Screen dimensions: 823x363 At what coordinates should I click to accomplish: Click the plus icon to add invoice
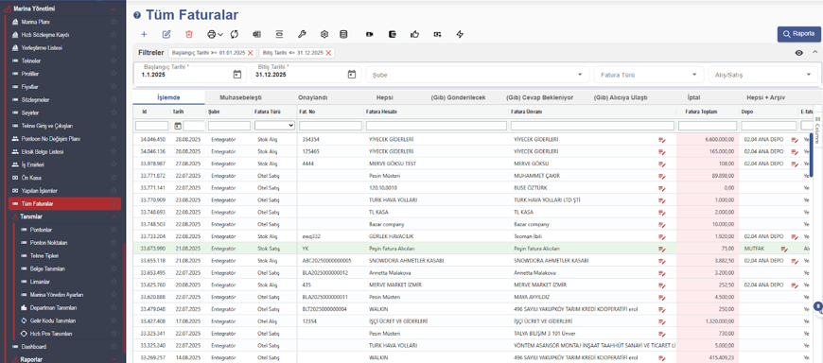point(145,34)
